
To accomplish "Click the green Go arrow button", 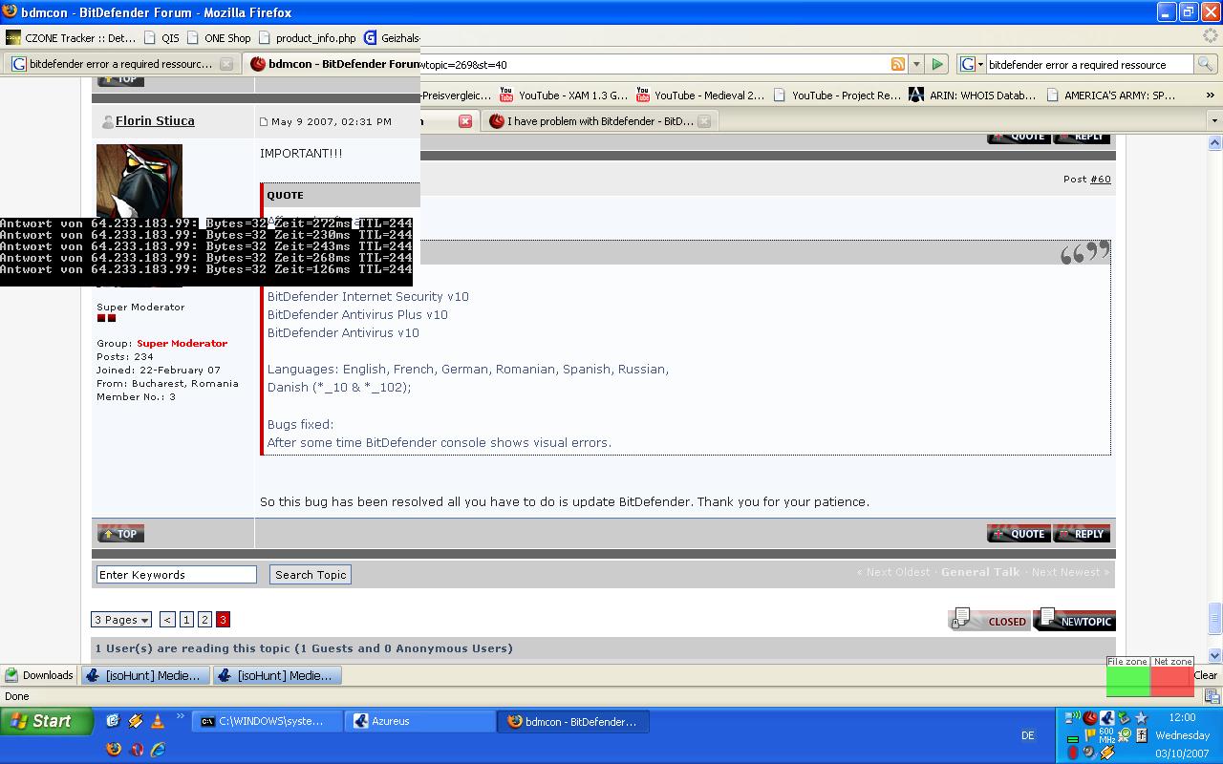I will 937,64.
